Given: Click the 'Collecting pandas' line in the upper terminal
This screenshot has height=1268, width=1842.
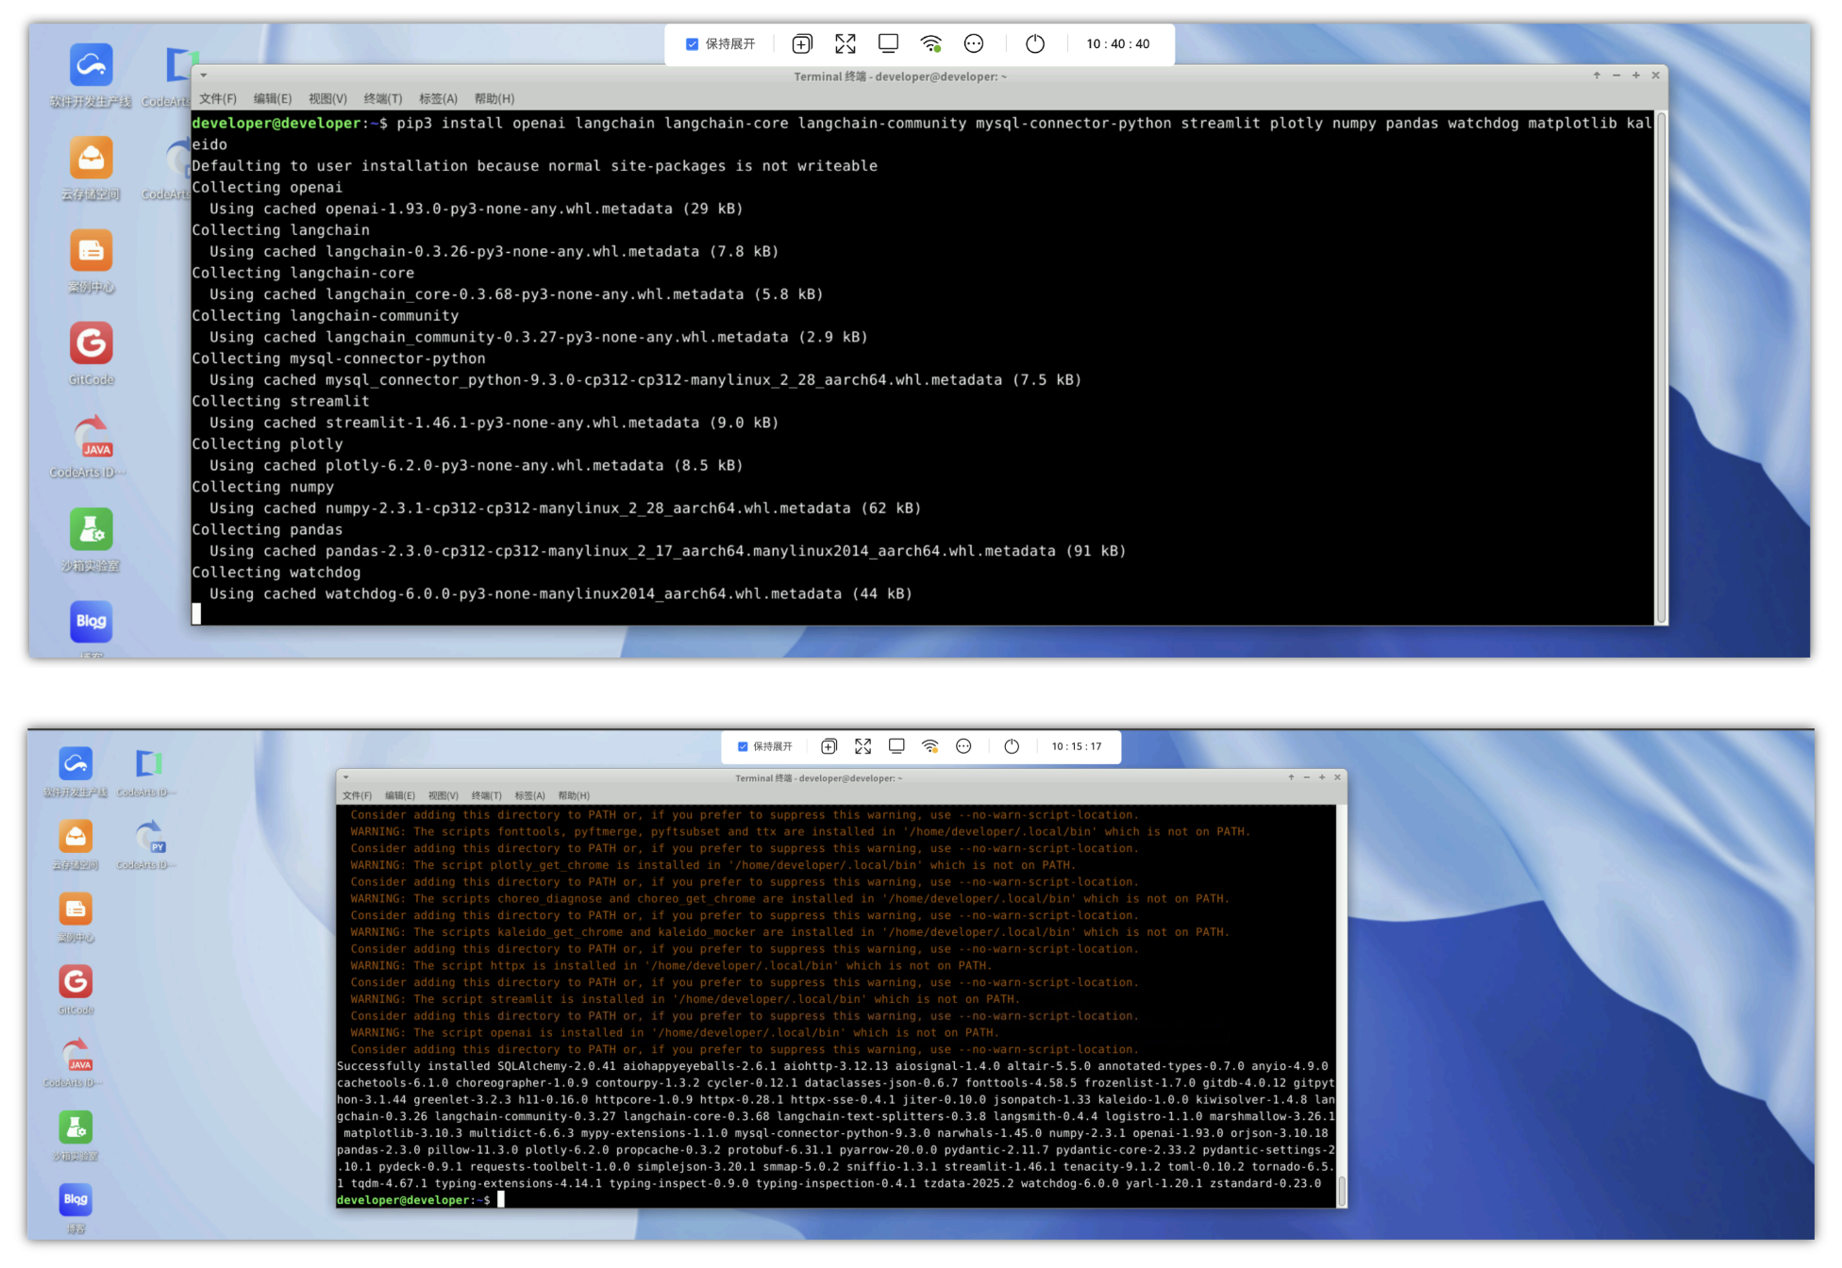Looking at the screenshot, I should 267,529.
